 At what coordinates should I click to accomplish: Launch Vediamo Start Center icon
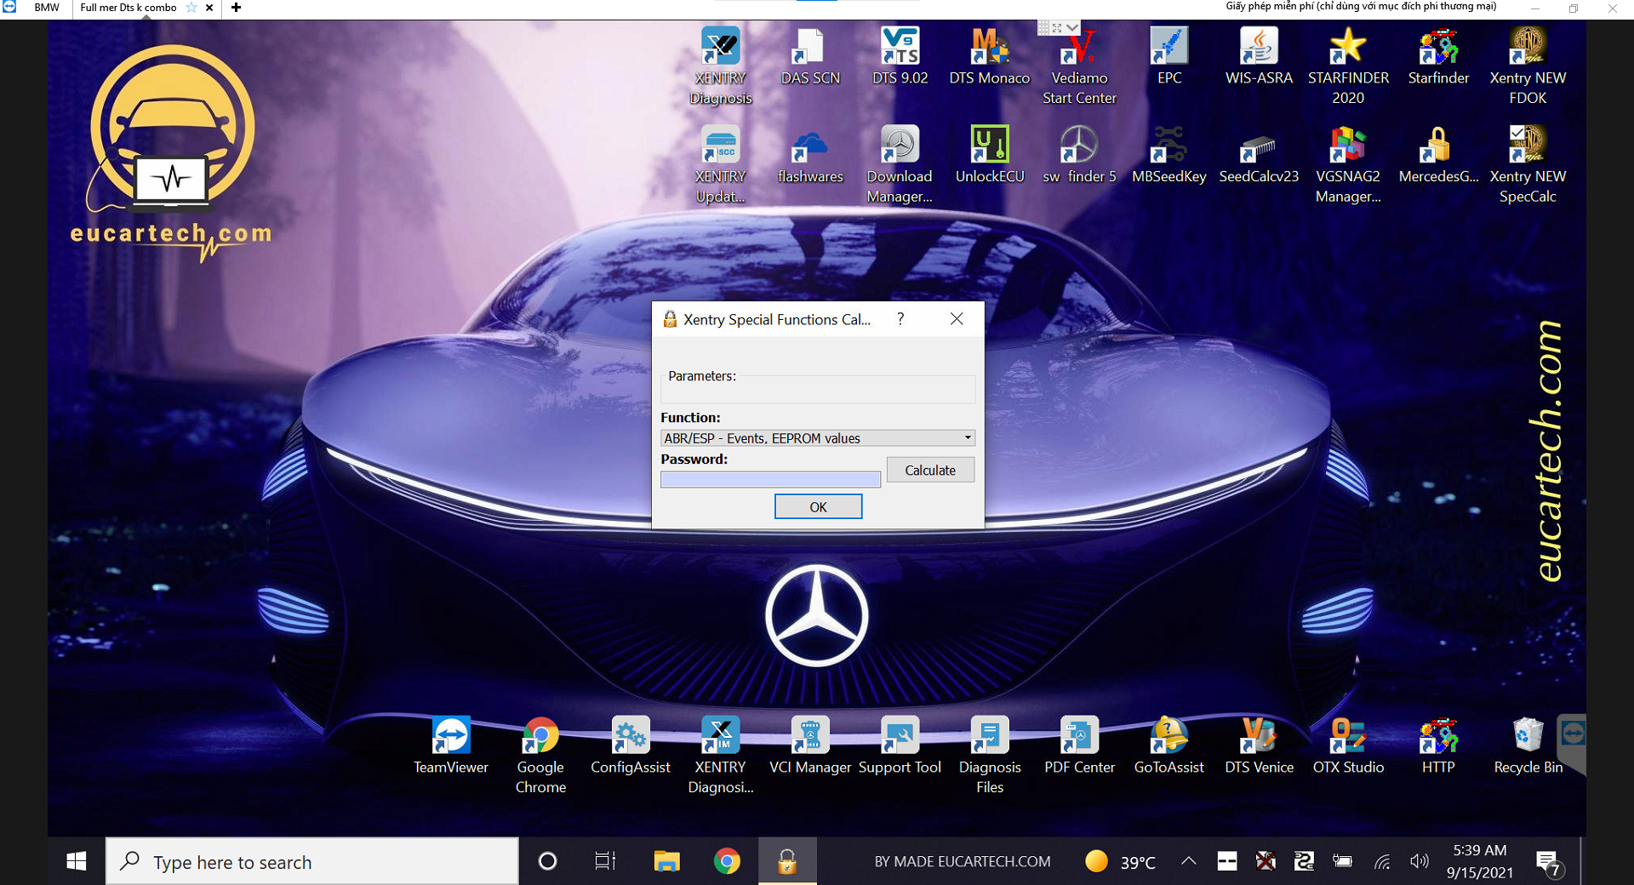pyautogui.click(x=1079, y=66)
